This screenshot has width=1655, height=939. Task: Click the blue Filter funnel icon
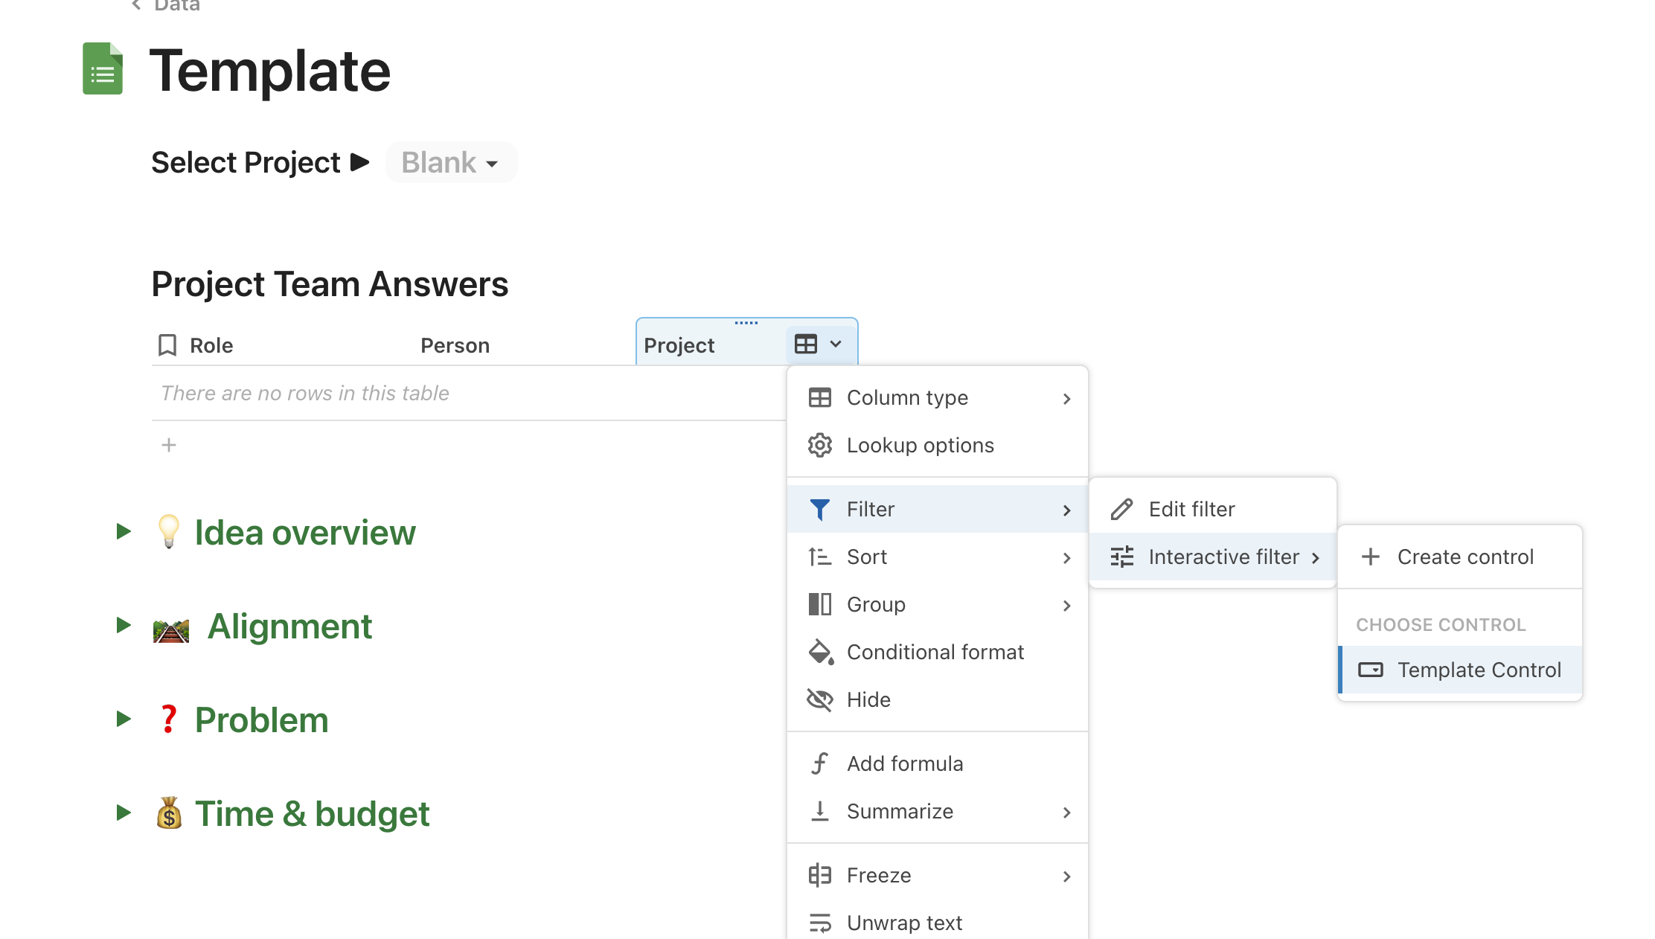coord(819,510)
